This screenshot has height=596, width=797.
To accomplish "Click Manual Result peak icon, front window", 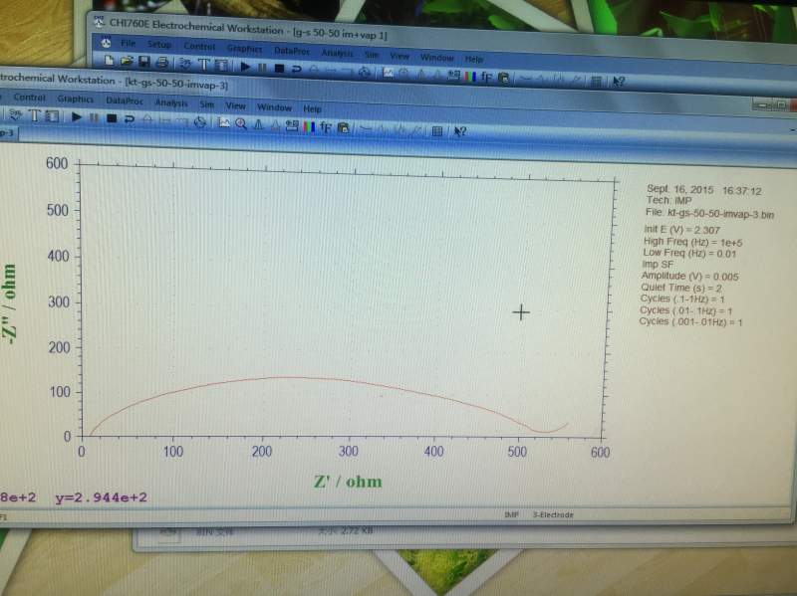I will click(258, 123).
